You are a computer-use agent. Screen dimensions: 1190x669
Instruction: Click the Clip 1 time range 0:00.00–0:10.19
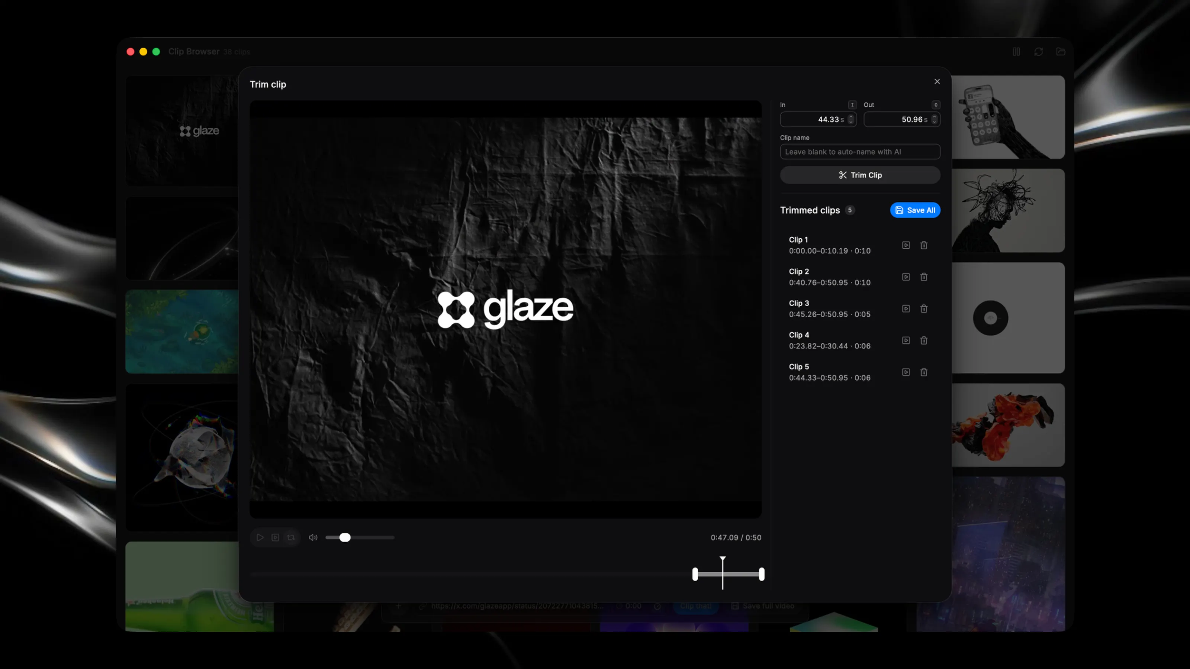818,251
